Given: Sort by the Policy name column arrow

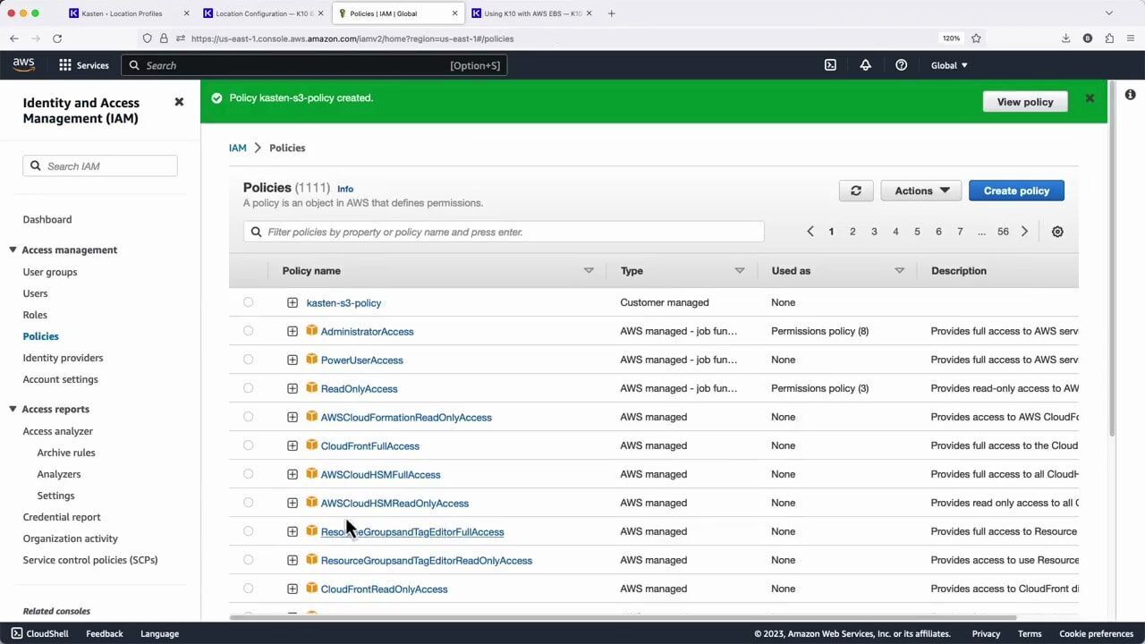Looking at the screenshot, I should click(x=589, y=271).
